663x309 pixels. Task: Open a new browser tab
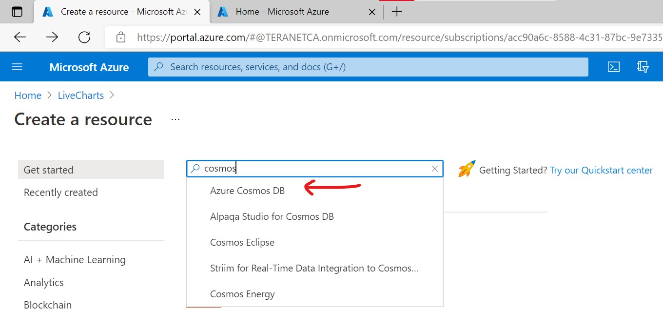click(x=397, y=12)
